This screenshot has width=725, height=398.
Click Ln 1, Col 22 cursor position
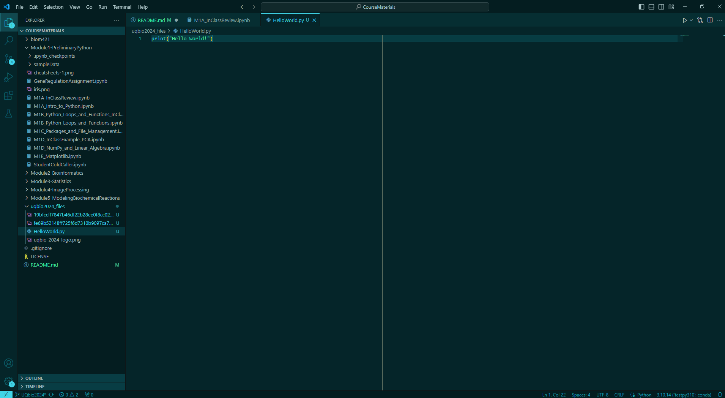pos(554,395)
